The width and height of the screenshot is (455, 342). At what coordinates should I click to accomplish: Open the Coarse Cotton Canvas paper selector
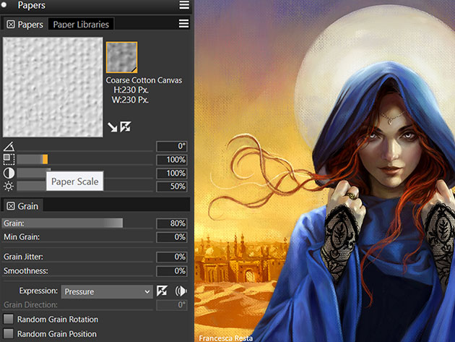point(121,57)
